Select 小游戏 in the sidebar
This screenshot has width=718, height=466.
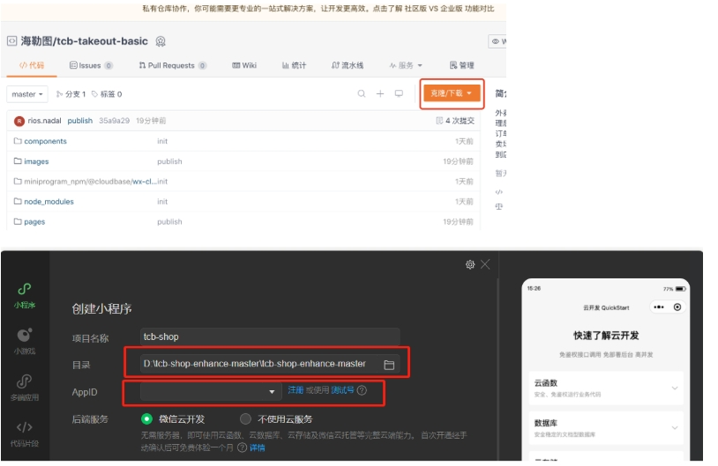tap(25, 341)
